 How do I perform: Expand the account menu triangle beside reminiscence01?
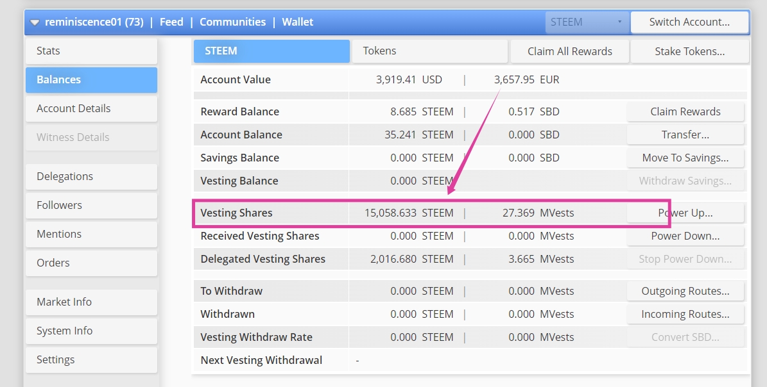35,22
